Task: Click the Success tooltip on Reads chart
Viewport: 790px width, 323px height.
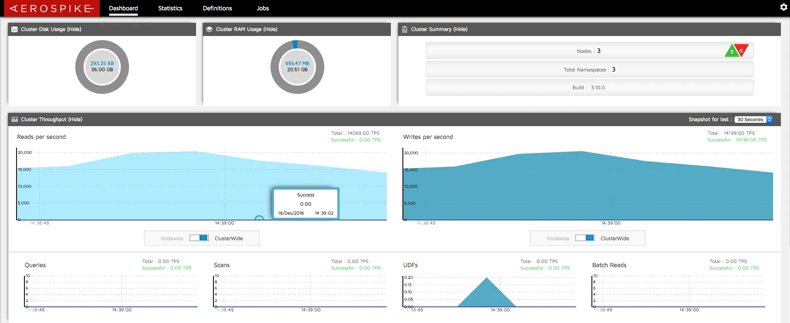Action: tap(306, 203)
